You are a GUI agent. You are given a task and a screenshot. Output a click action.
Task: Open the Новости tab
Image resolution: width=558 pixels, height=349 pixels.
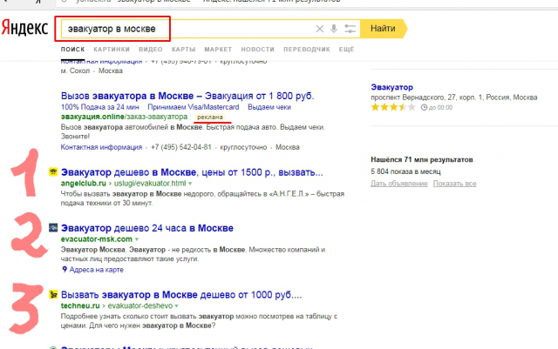[x=258, y=50]
